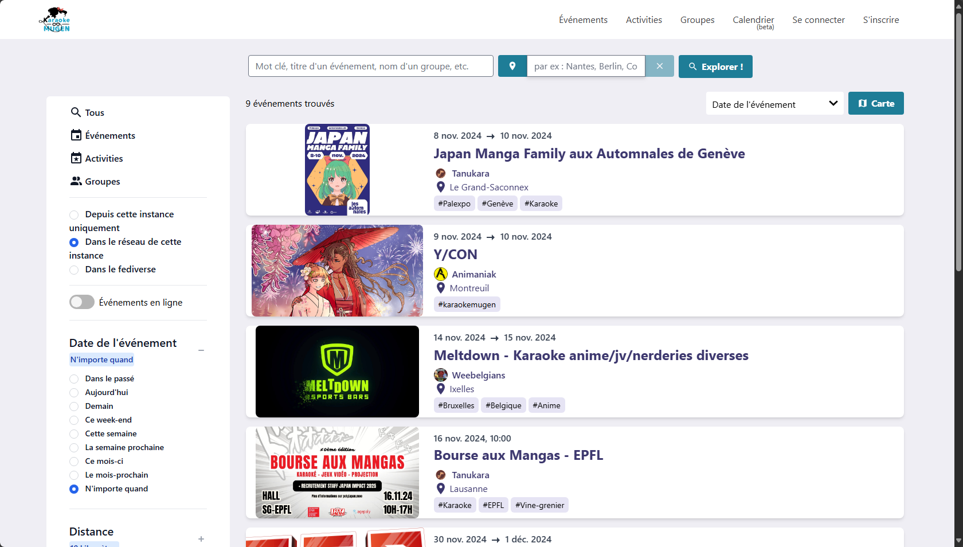963x547 pixels.
Task: Open the Groupes menu in top navigation
Action: 697,19
